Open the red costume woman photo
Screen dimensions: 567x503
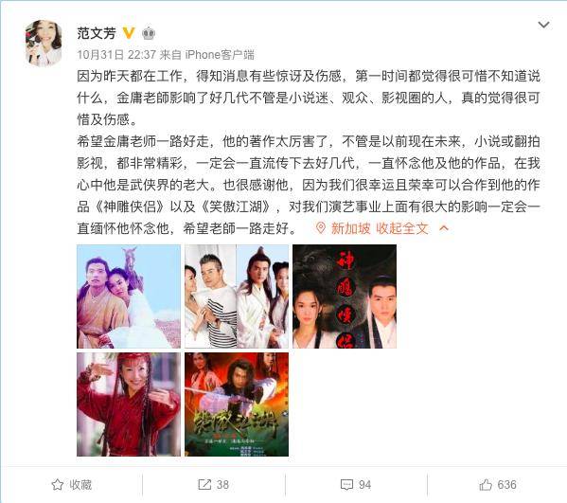(129, 404)
